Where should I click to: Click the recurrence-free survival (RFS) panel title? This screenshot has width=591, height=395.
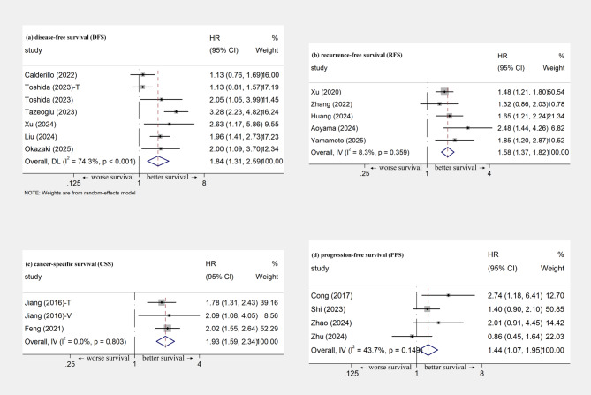pos(388,53)
